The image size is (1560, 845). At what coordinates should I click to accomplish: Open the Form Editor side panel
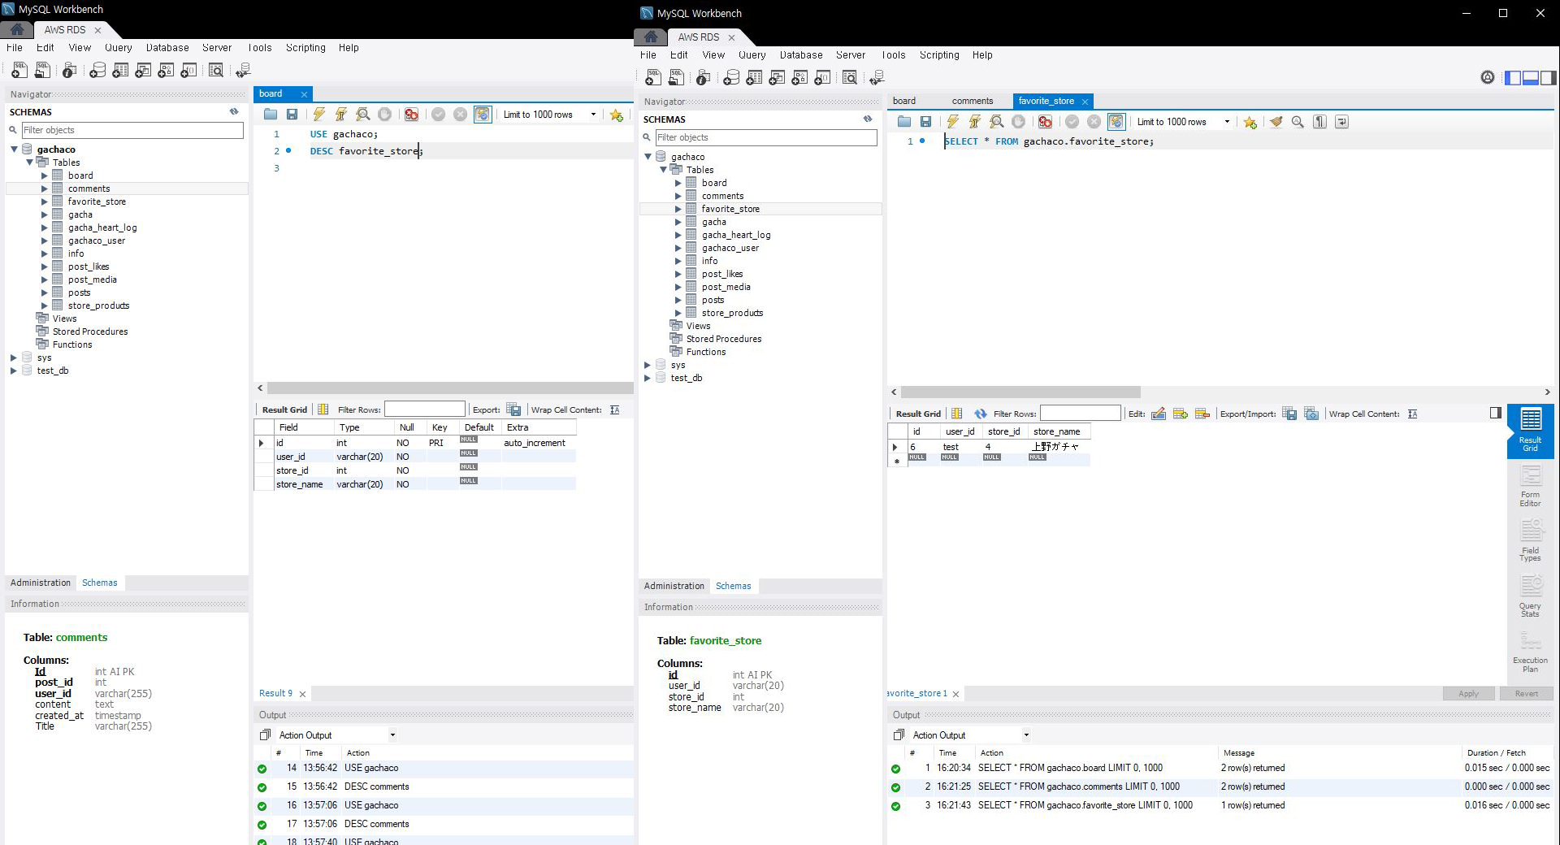(1531, 486)
